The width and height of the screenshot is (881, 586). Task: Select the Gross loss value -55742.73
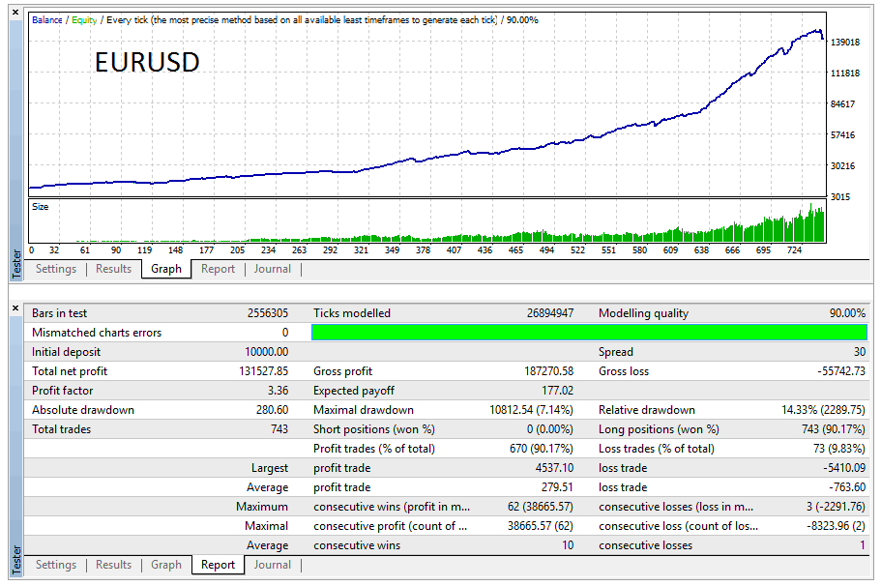click(841, 371)
